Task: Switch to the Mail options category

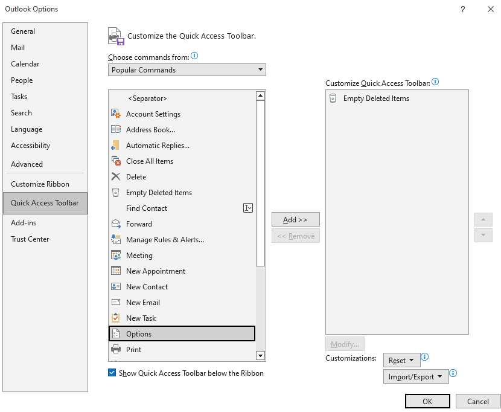Action: [x=45, y=48]
